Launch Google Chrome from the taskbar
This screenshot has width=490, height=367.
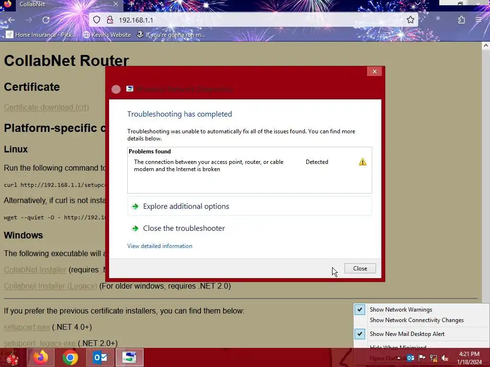tap(70, 357)
